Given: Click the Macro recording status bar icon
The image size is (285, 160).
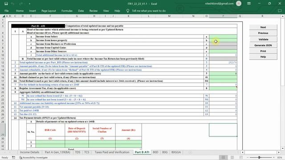Looking at the screenshot, I should [14, 157].
